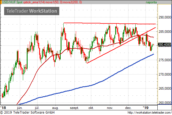Click the júl. month label
This screenshot has height=115, width=172.
point(37,108)
